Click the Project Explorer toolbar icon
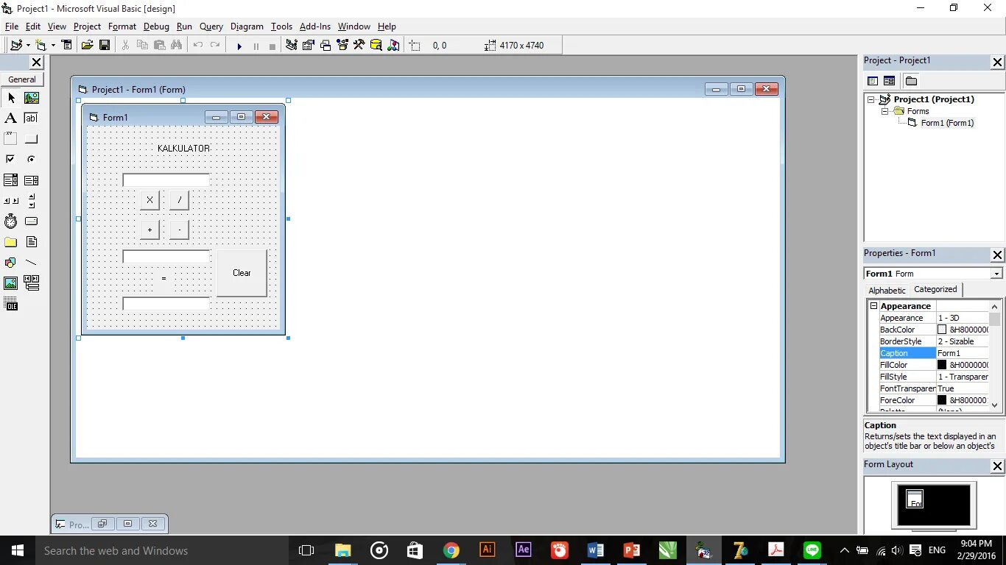 click(292, 46)
